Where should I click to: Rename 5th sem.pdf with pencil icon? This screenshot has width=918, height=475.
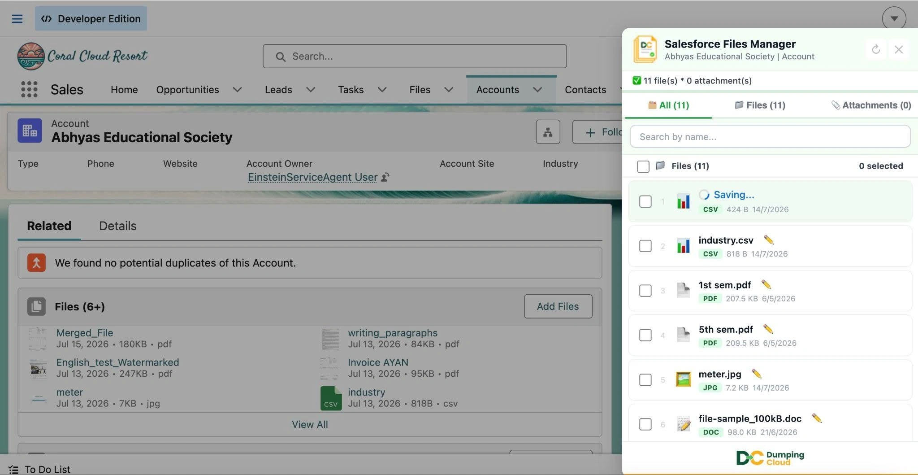768,329
